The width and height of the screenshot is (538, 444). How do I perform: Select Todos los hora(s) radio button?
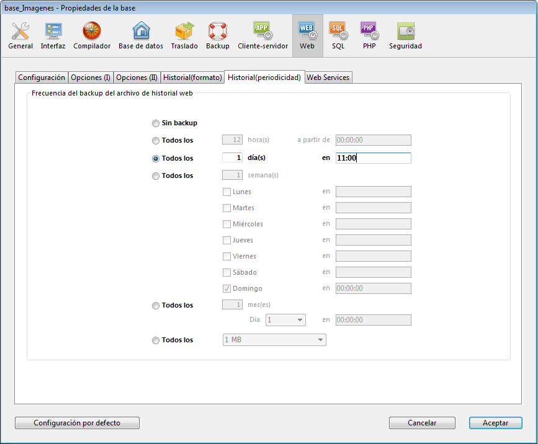(x=156, y=141)
